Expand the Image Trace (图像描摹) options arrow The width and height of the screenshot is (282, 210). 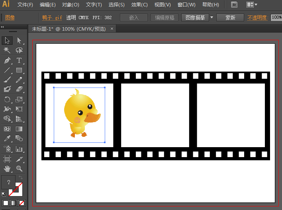(211, 17)
